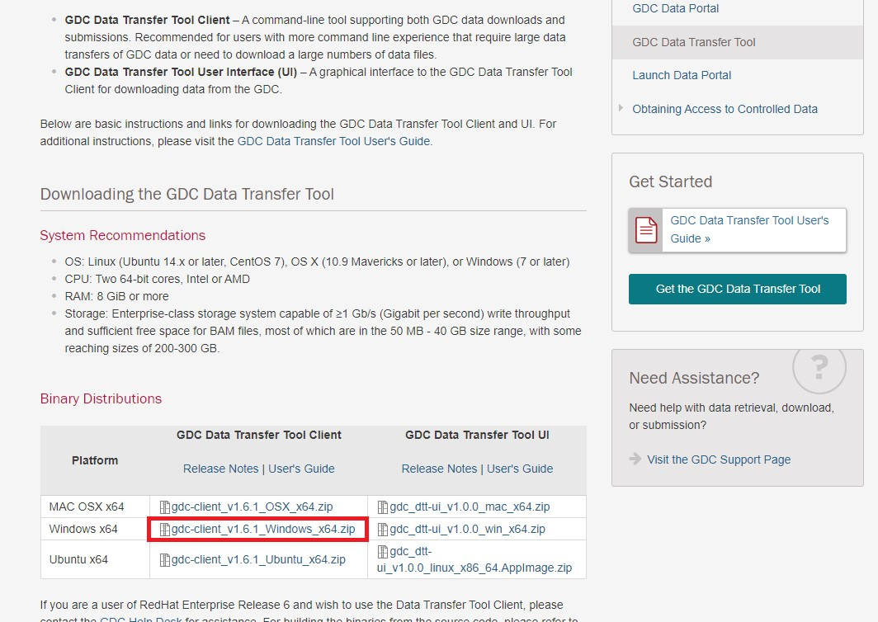Expand Obtaining Access to Controlled Data arrow
The height and width of the screenshot is (622, 878).
click(621, 108)
